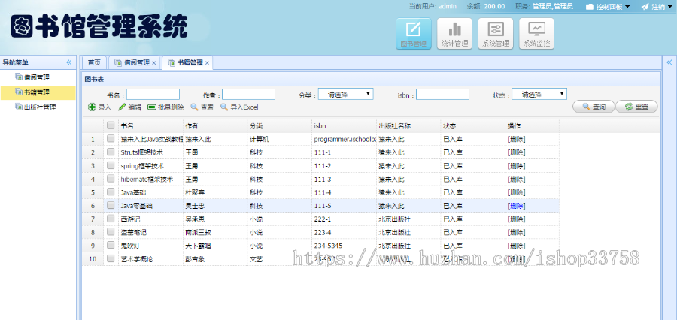This screenshot has height=320, width=677.
Task: Open the 统计管理 chart icon
Action: (454, 33)
